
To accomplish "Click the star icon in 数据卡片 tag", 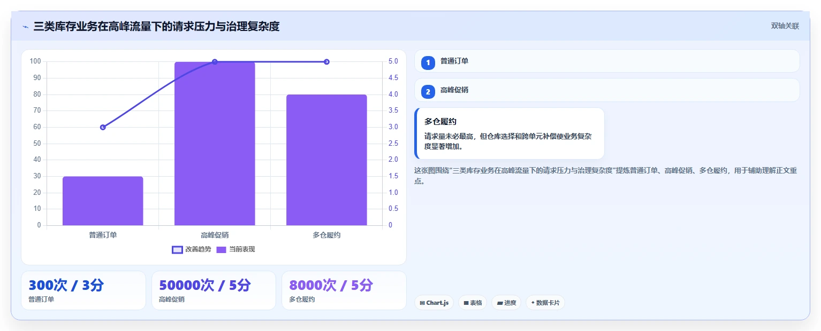I will tap(533, 303).
